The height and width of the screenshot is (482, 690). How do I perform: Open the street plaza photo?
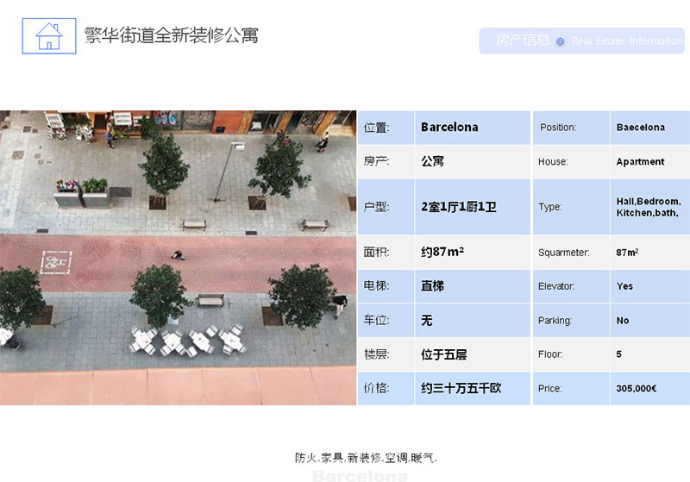(178, 257)
